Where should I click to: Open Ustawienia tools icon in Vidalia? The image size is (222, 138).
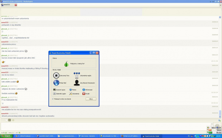[x=71, y=93]
